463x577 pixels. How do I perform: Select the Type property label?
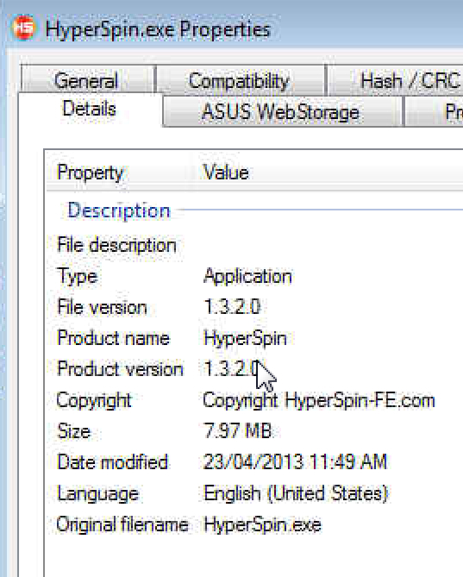tap(78, 276)
